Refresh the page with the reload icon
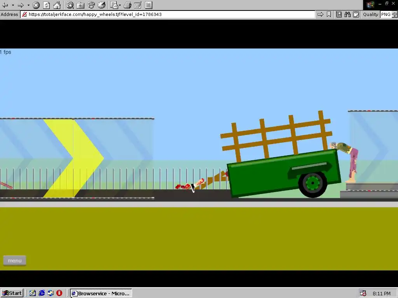Viewport: 398px width, 298px height. [47, 5]
